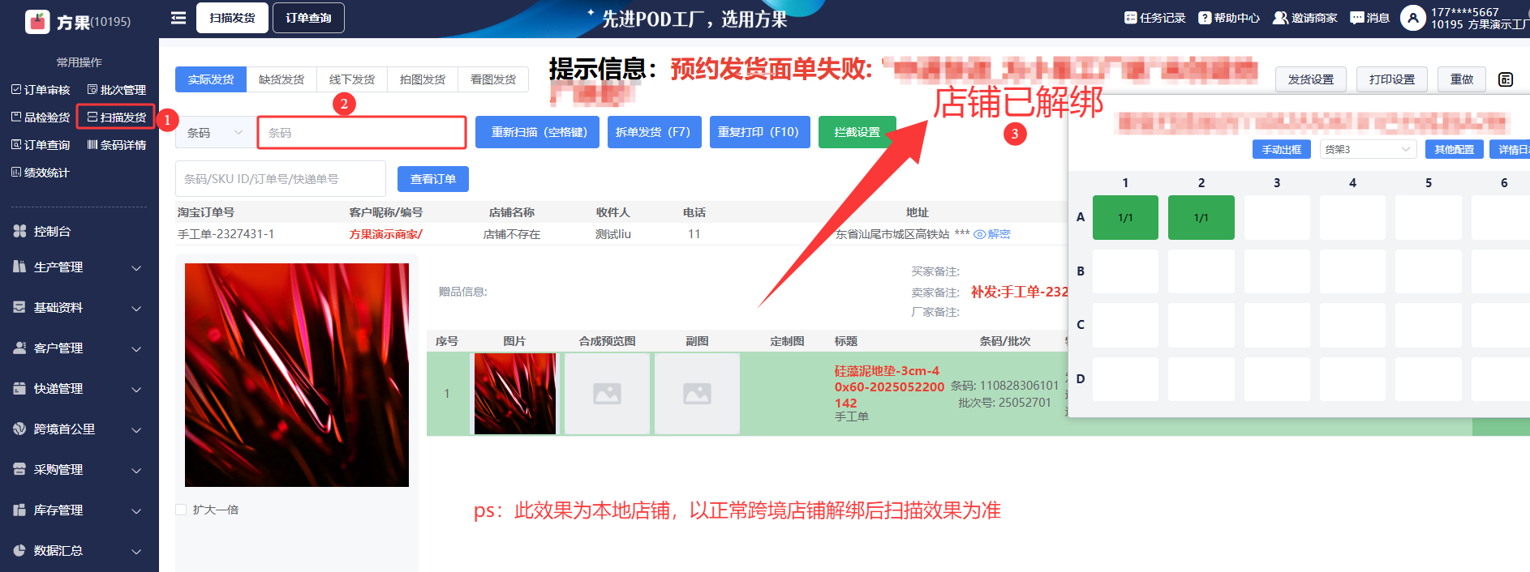Viewport: 1530px width, 572px height.
Task: Expand 基础资料 chevron
Action: tap(136, 309)
